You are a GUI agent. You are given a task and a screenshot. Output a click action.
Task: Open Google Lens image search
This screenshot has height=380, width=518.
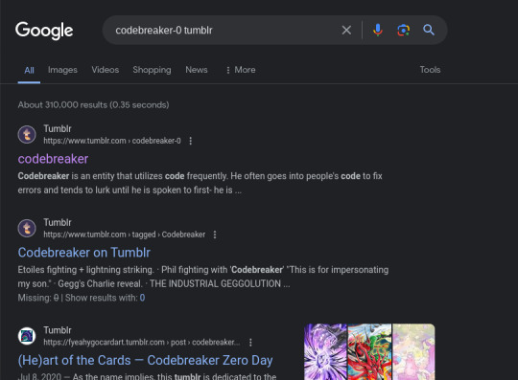[403, 30]
